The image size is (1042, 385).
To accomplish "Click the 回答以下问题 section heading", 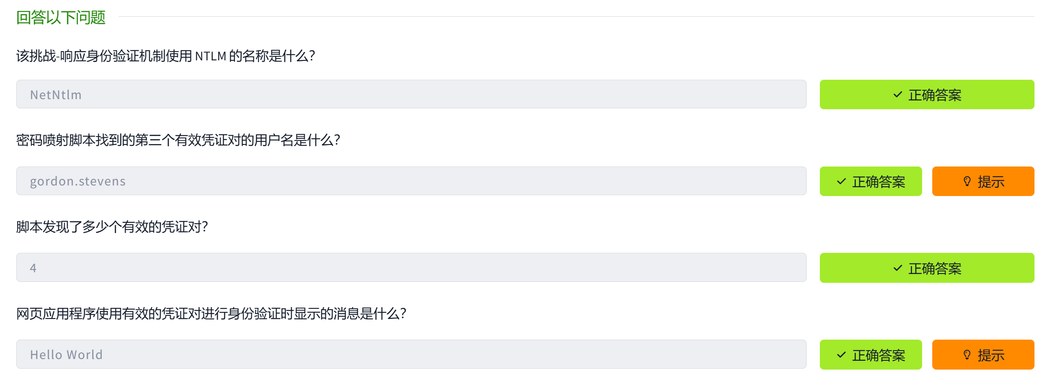I will (61, 18).
